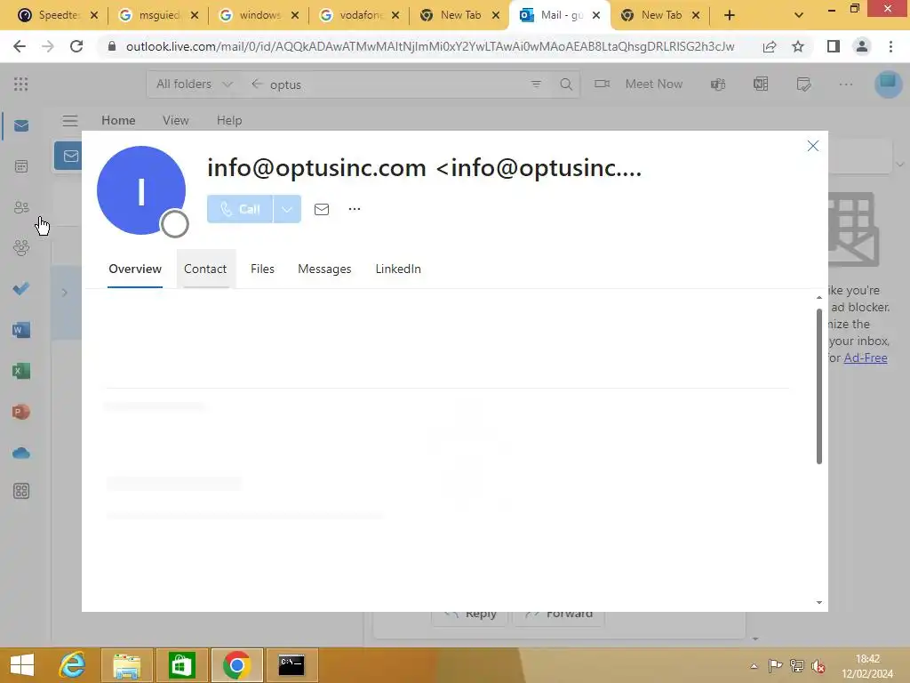The image size is (910, 683).
Task: Open Command Prompt from taskbar
Action: [x=291, y=665]
